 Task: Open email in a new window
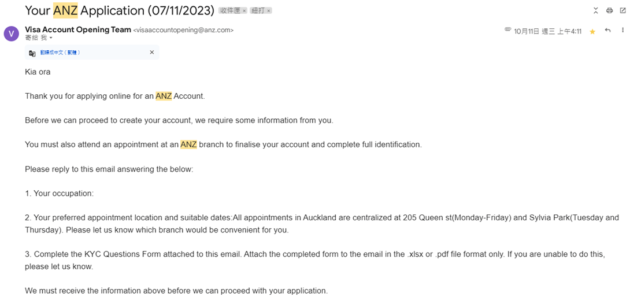coord(622,10)
